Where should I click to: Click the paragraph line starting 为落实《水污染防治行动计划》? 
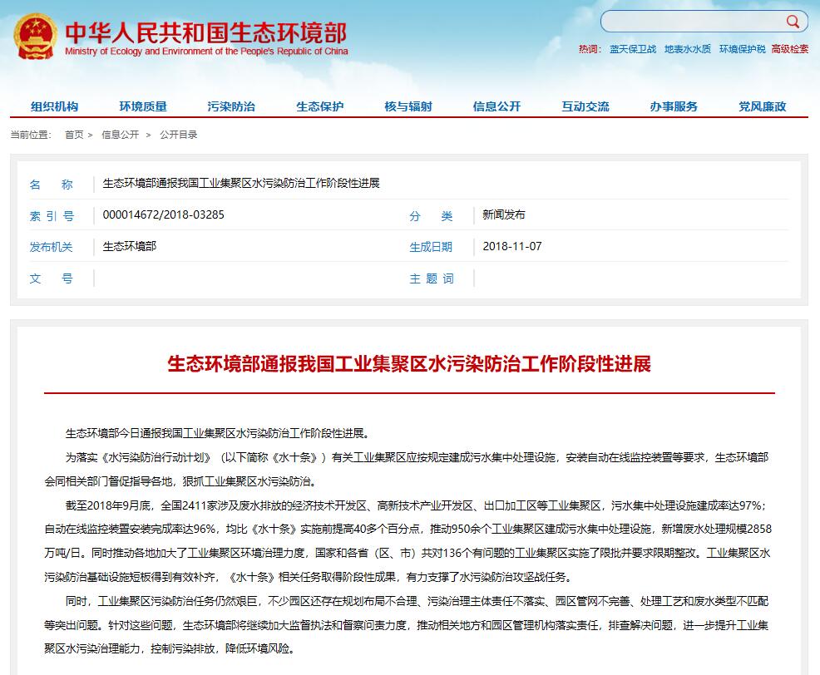pyautogui.click(x=417, y=457)
